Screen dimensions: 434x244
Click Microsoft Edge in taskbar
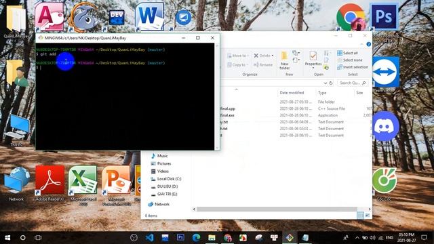[196, 237]
